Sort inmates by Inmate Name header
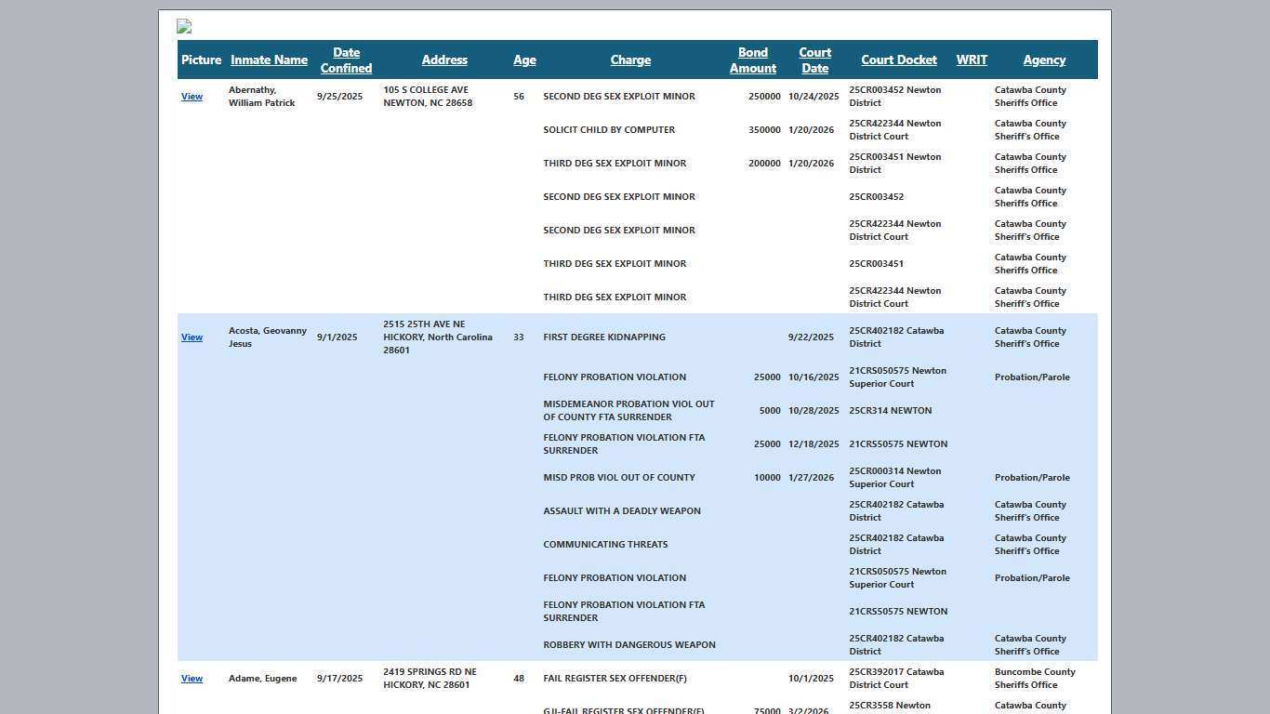 [269, 59]
